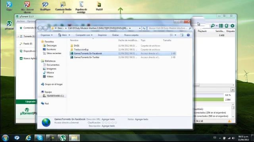
Task: Click volume icon in system tray
Action: click(233, 138)
